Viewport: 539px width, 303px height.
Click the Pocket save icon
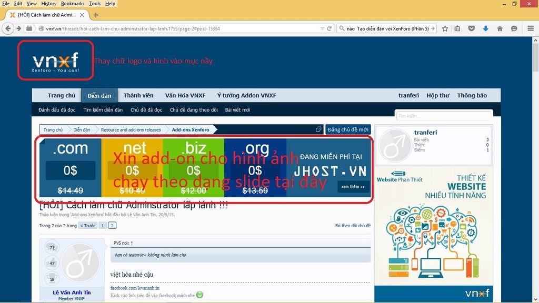[472, 28]
